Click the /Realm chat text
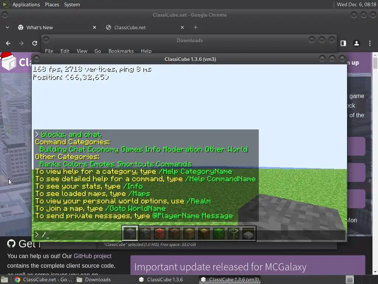Screen dimensions: 378x284 coord(199,201)
